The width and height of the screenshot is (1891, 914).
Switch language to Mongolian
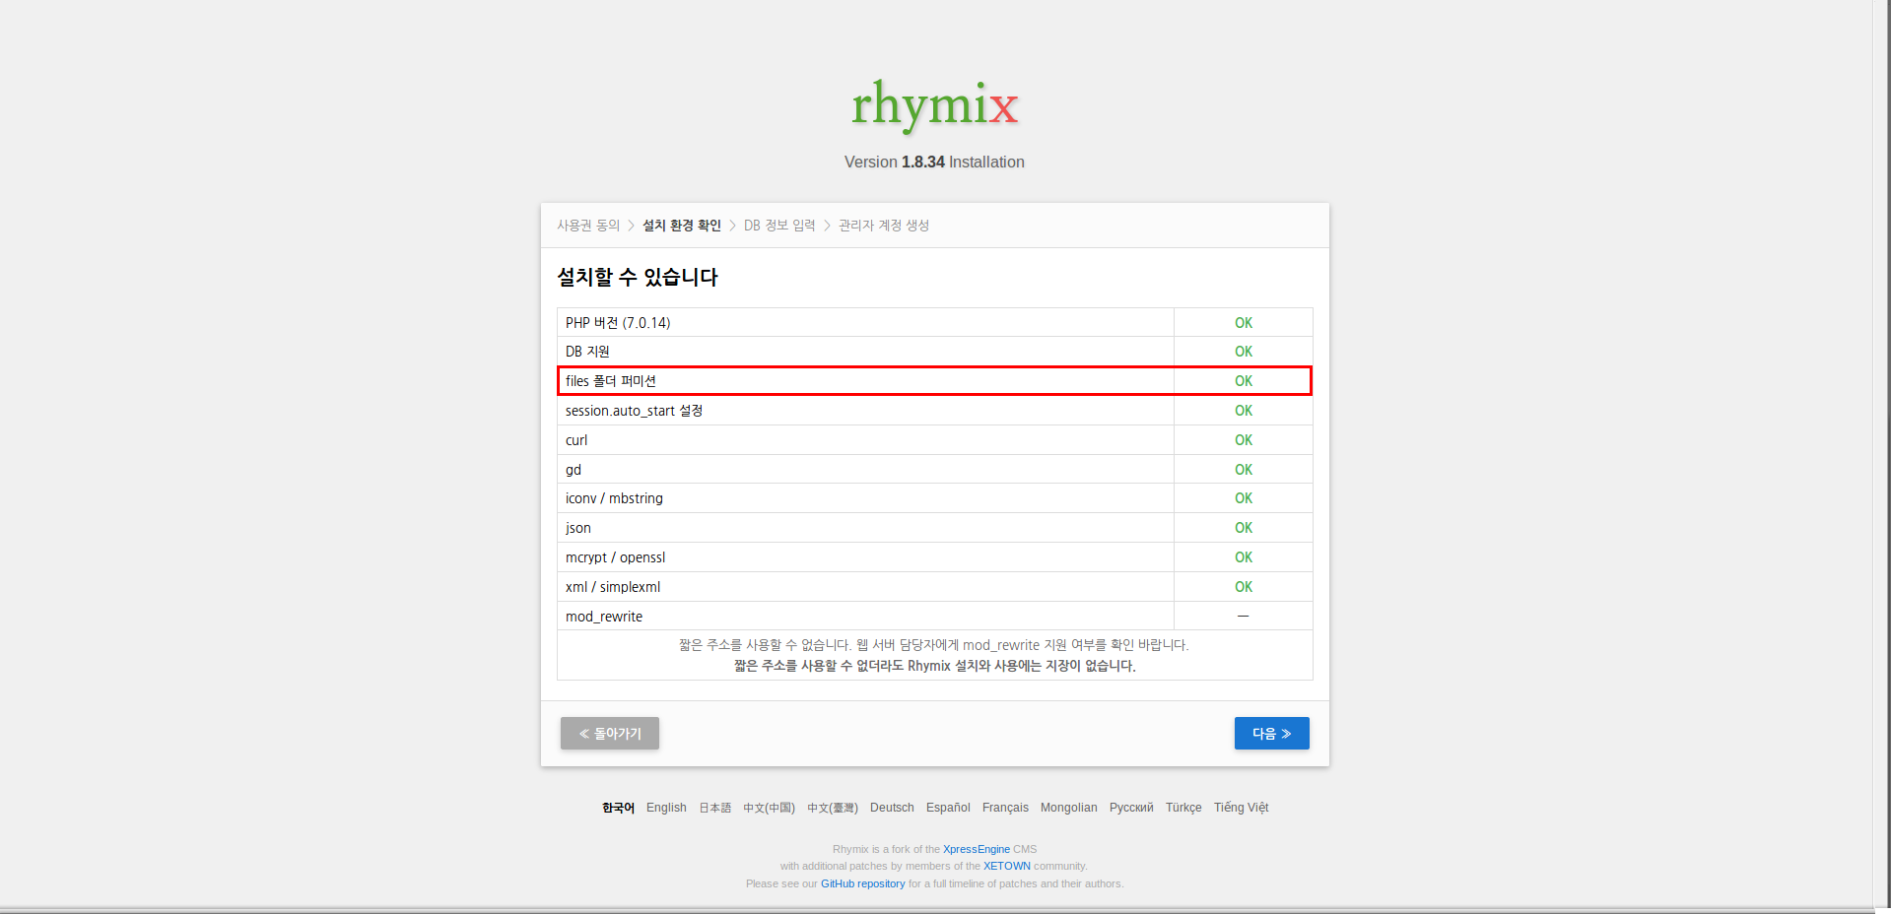click(x=1068, y=808)
